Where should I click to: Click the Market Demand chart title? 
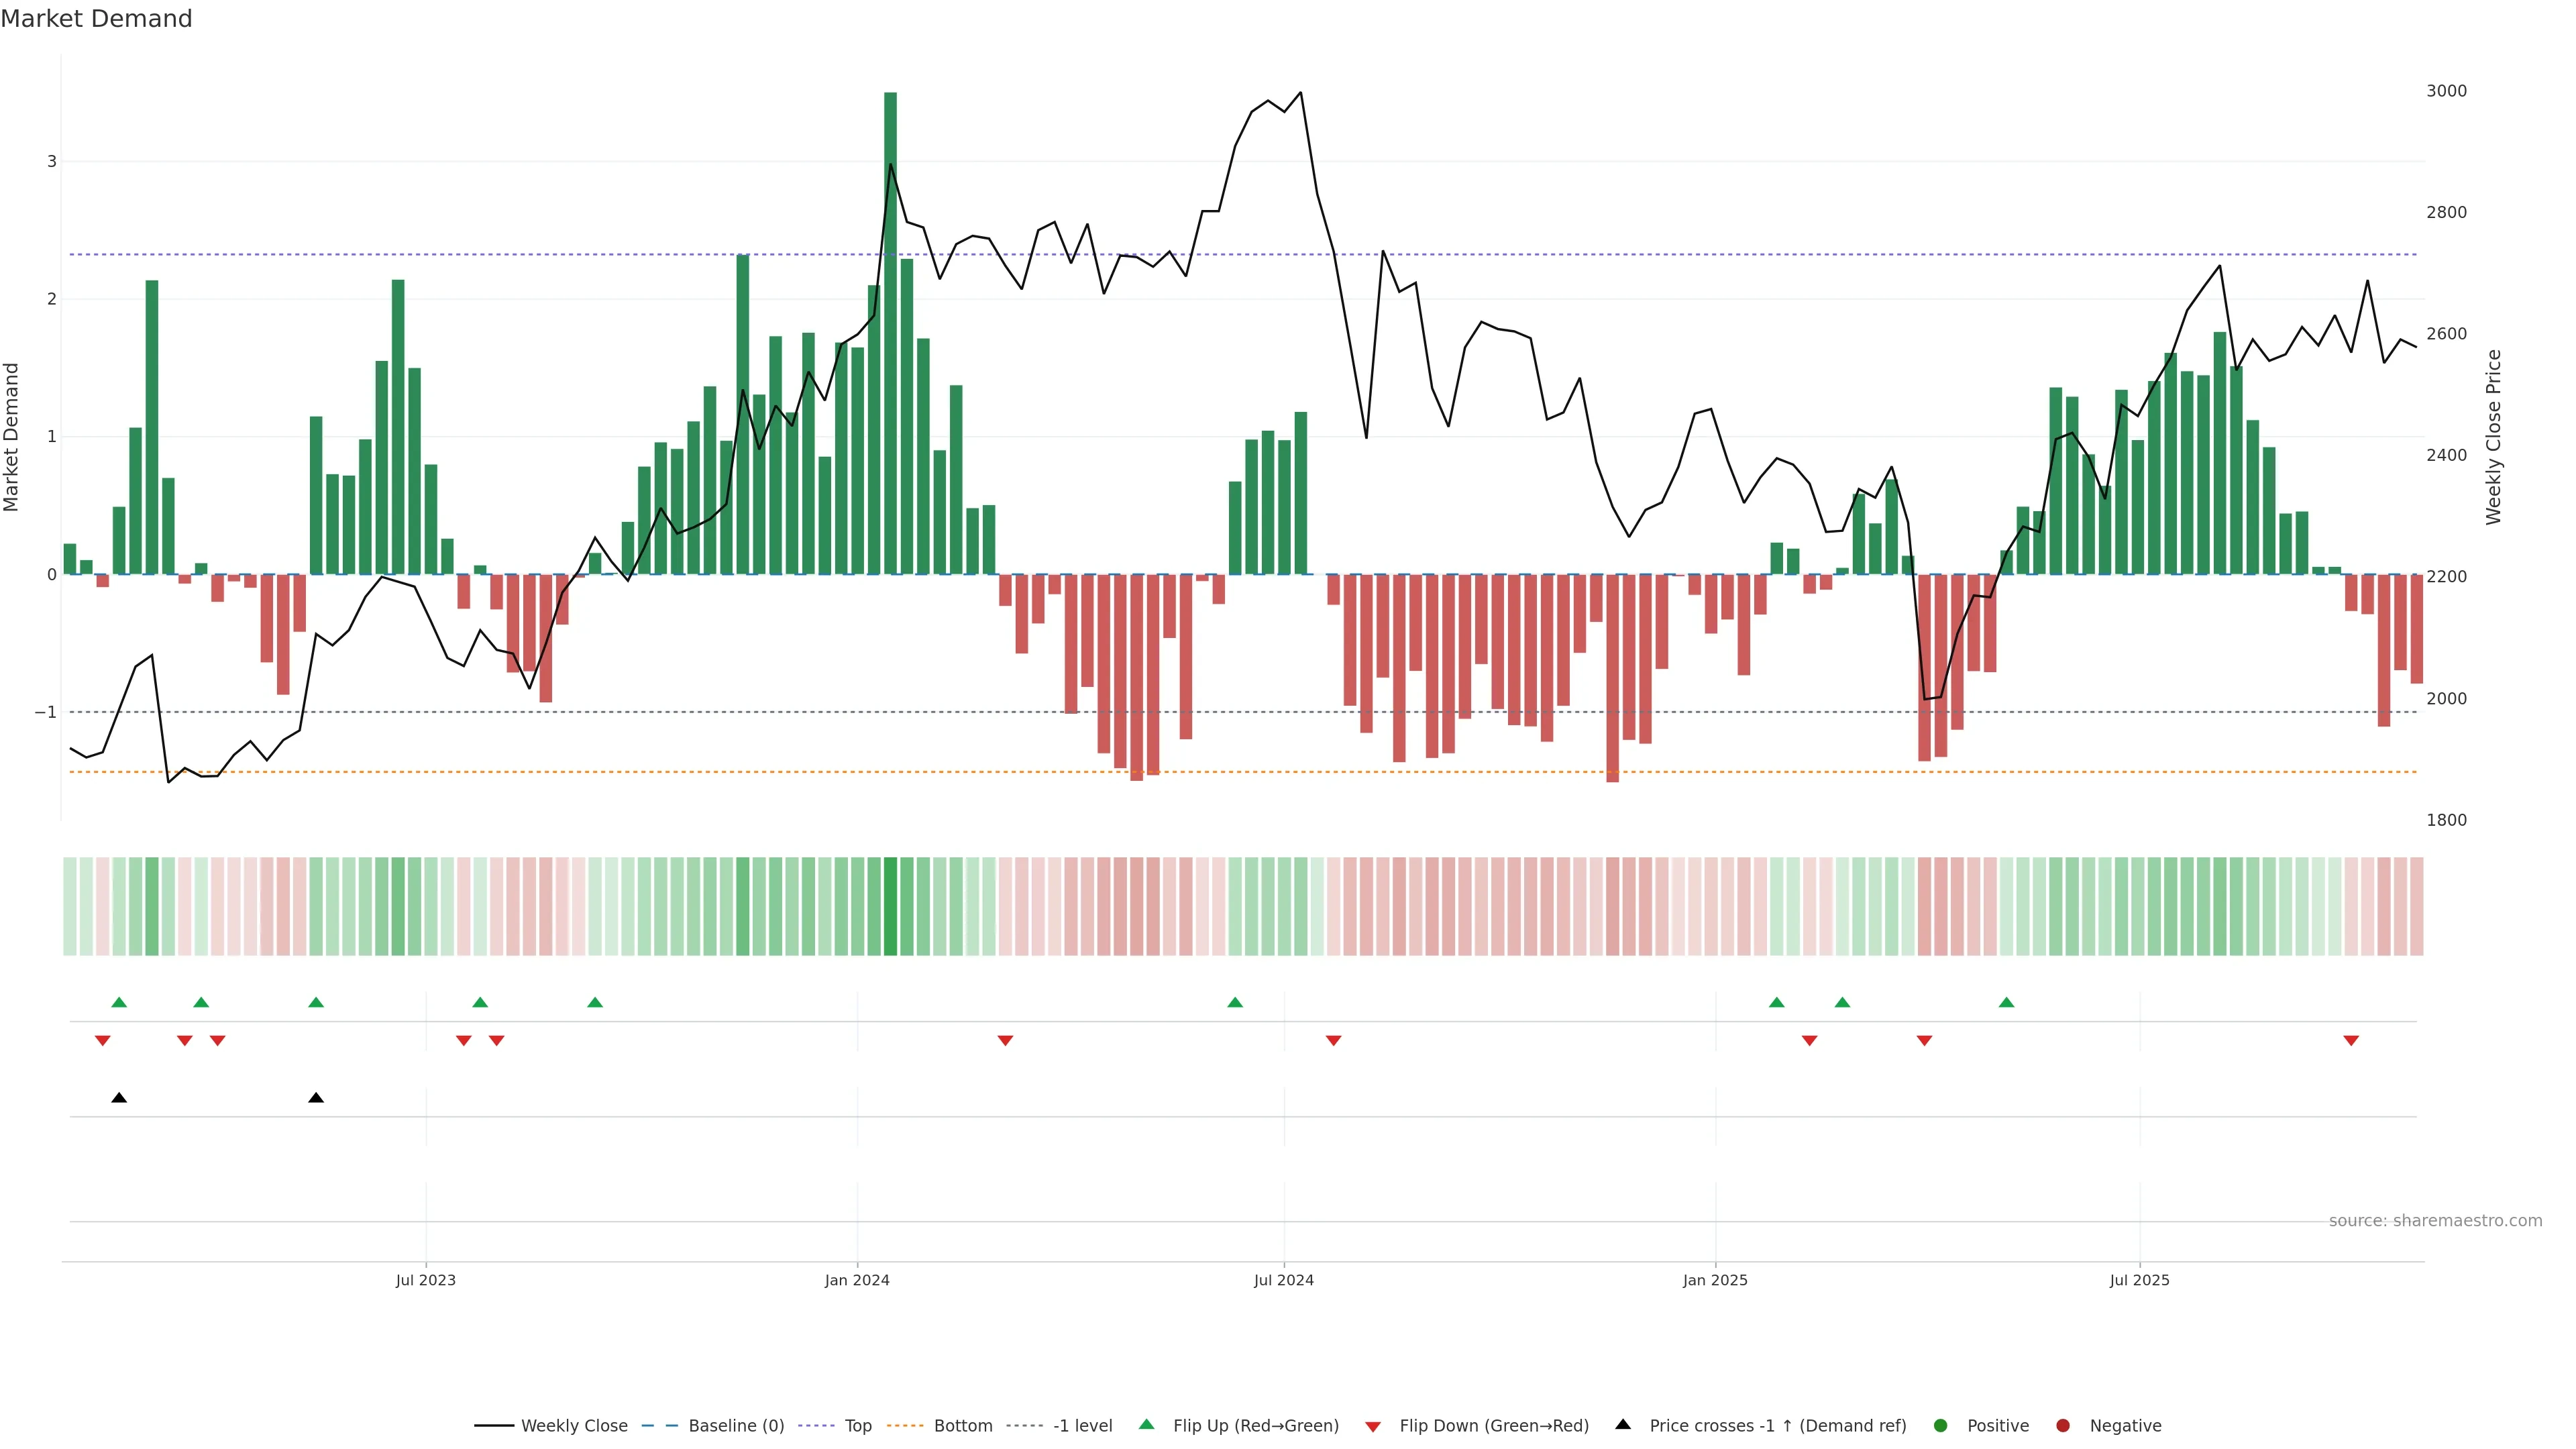pos(96,19)
